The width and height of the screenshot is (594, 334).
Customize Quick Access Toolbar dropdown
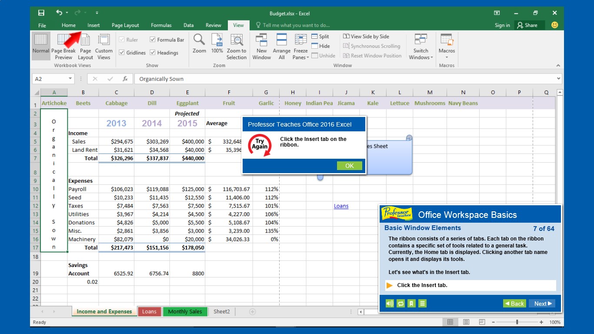tap(97, 13)
